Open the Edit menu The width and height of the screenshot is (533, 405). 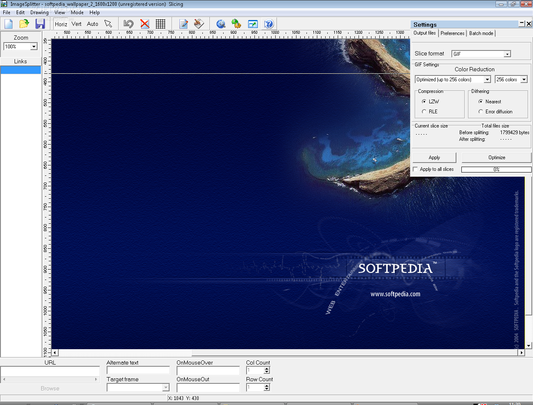[x=20, y=12]
